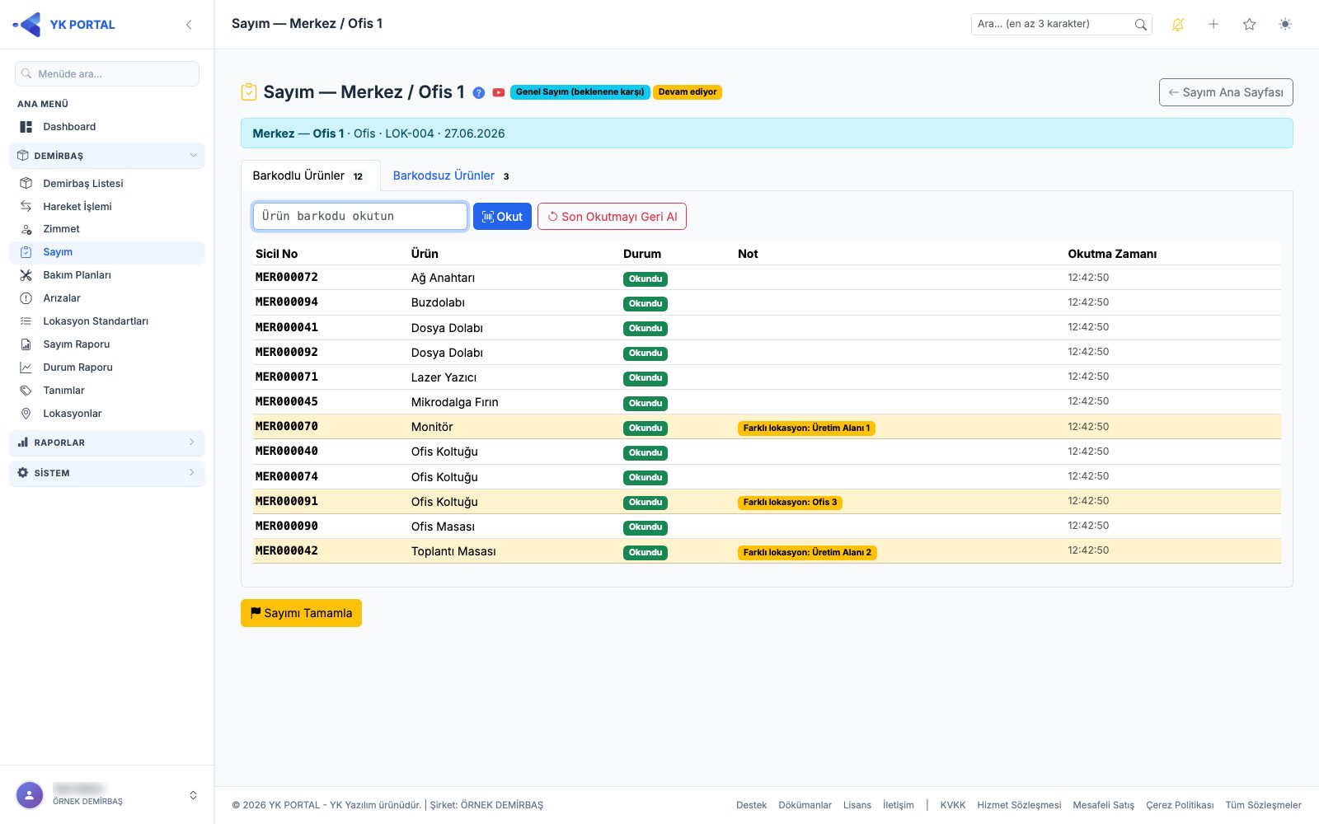Open Sayım Raporu menu item
Screen dimensions: 1319x824
tap(107, 344)
